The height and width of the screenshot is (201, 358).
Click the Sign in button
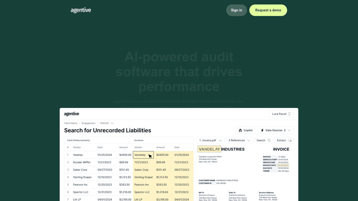(236, 10)
